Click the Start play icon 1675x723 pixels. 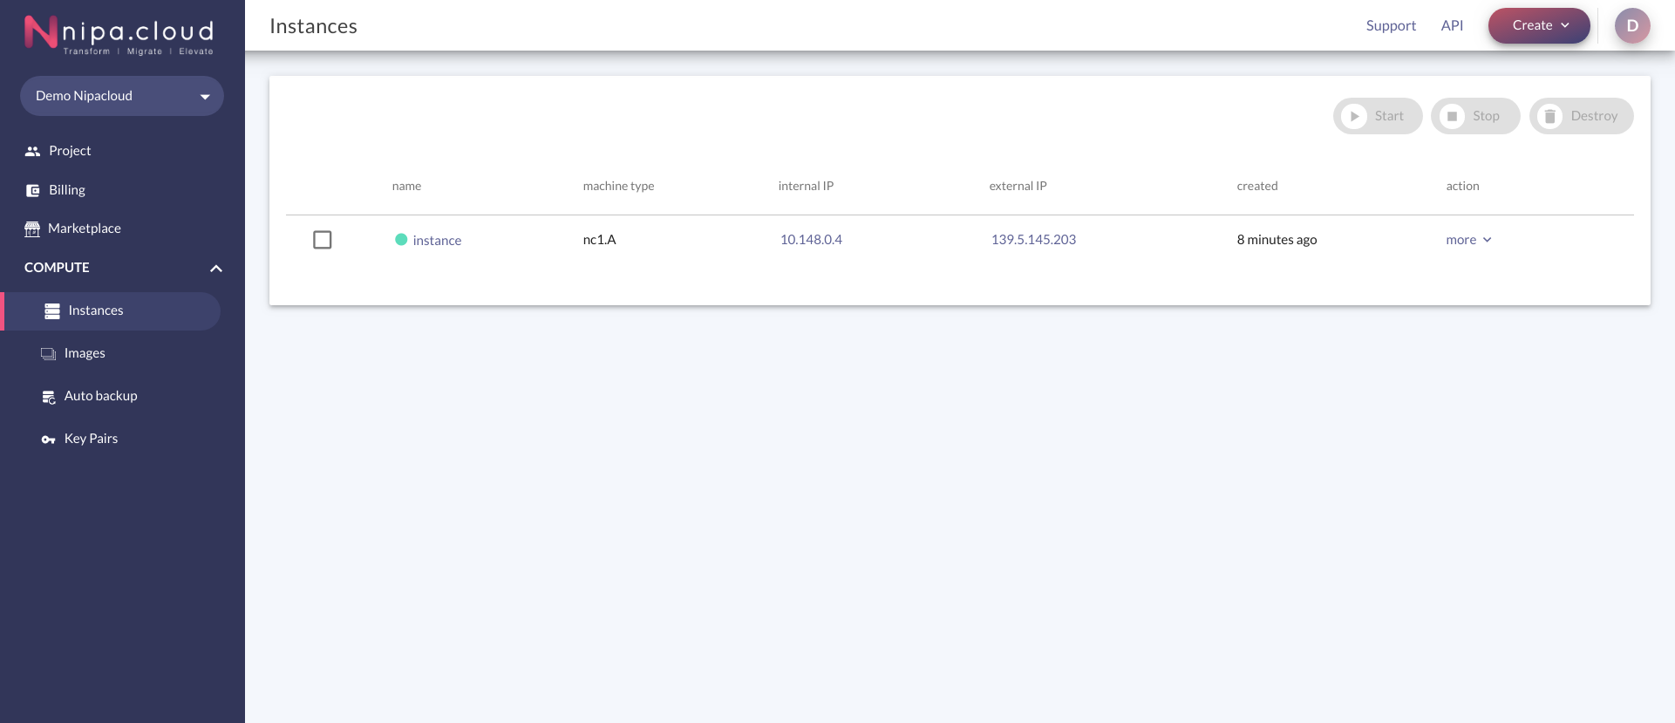[1354, 116]
